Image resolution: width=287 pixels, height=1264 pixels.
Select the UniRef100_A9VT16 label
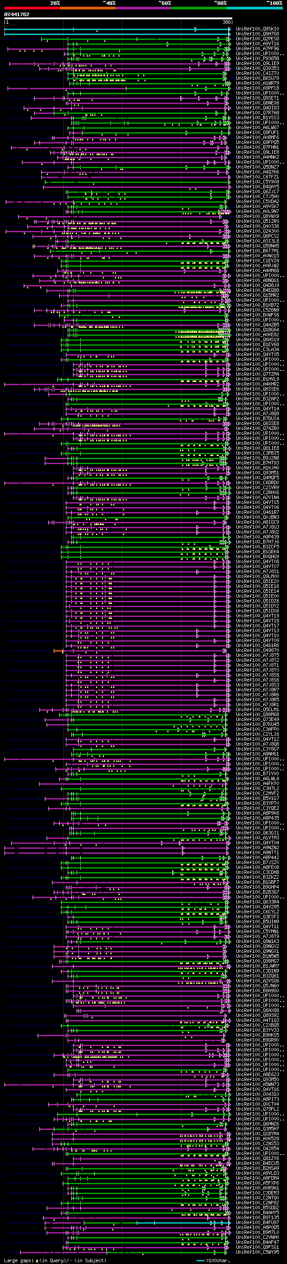[x=257, y=43]
